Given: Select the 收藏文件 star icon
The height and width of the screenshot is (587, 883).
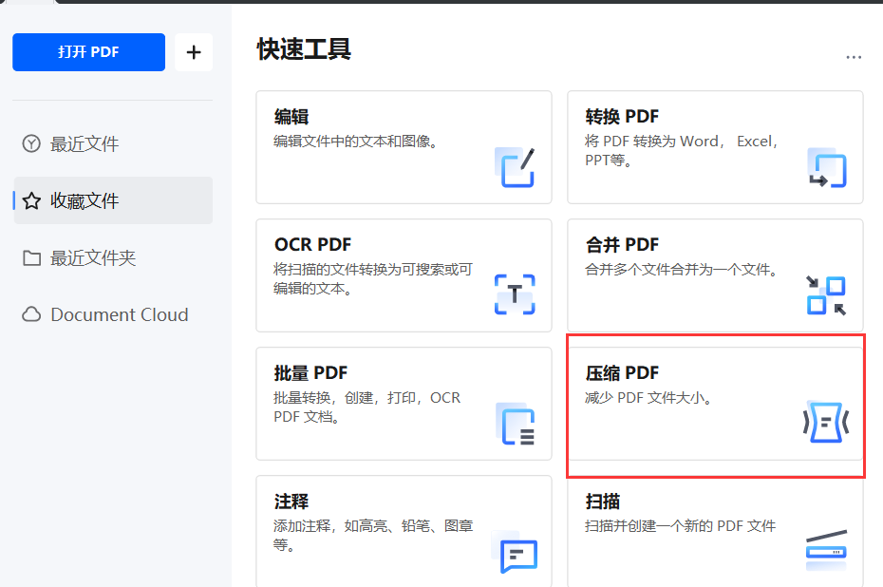Looking at the screenshot, I should (x=31, y=200).
